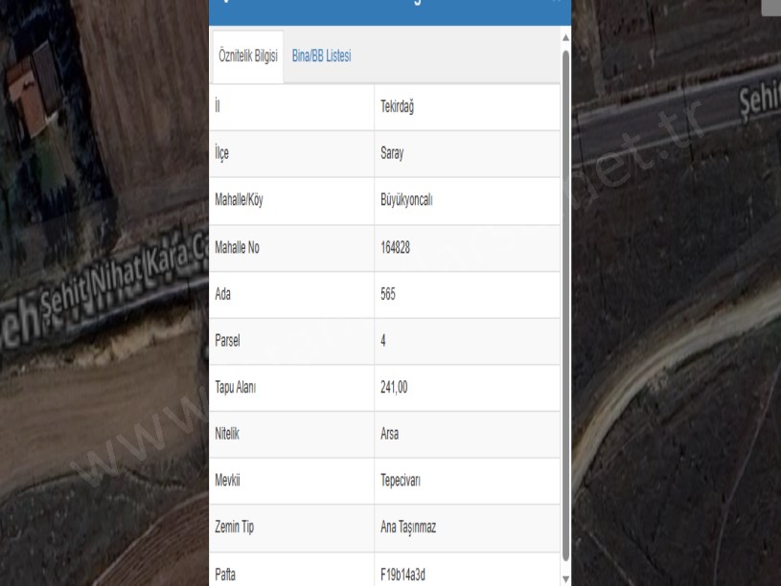Click the scroll up arrow in the panel
Screen dimensions: 781x586
(565, 37)
